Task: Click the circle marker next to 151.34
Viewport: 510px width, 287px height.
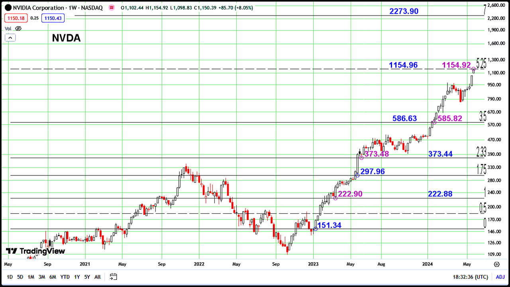Action: pos(316,229)
